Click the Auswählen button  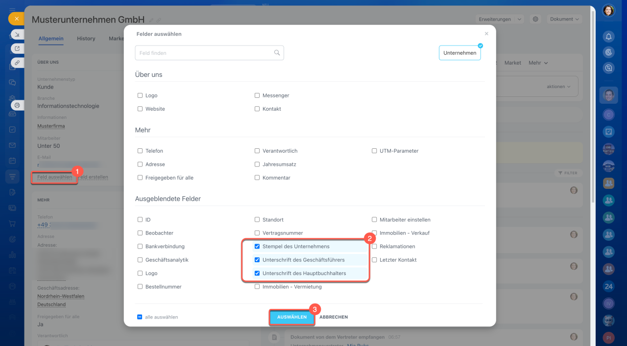(292, 317)
